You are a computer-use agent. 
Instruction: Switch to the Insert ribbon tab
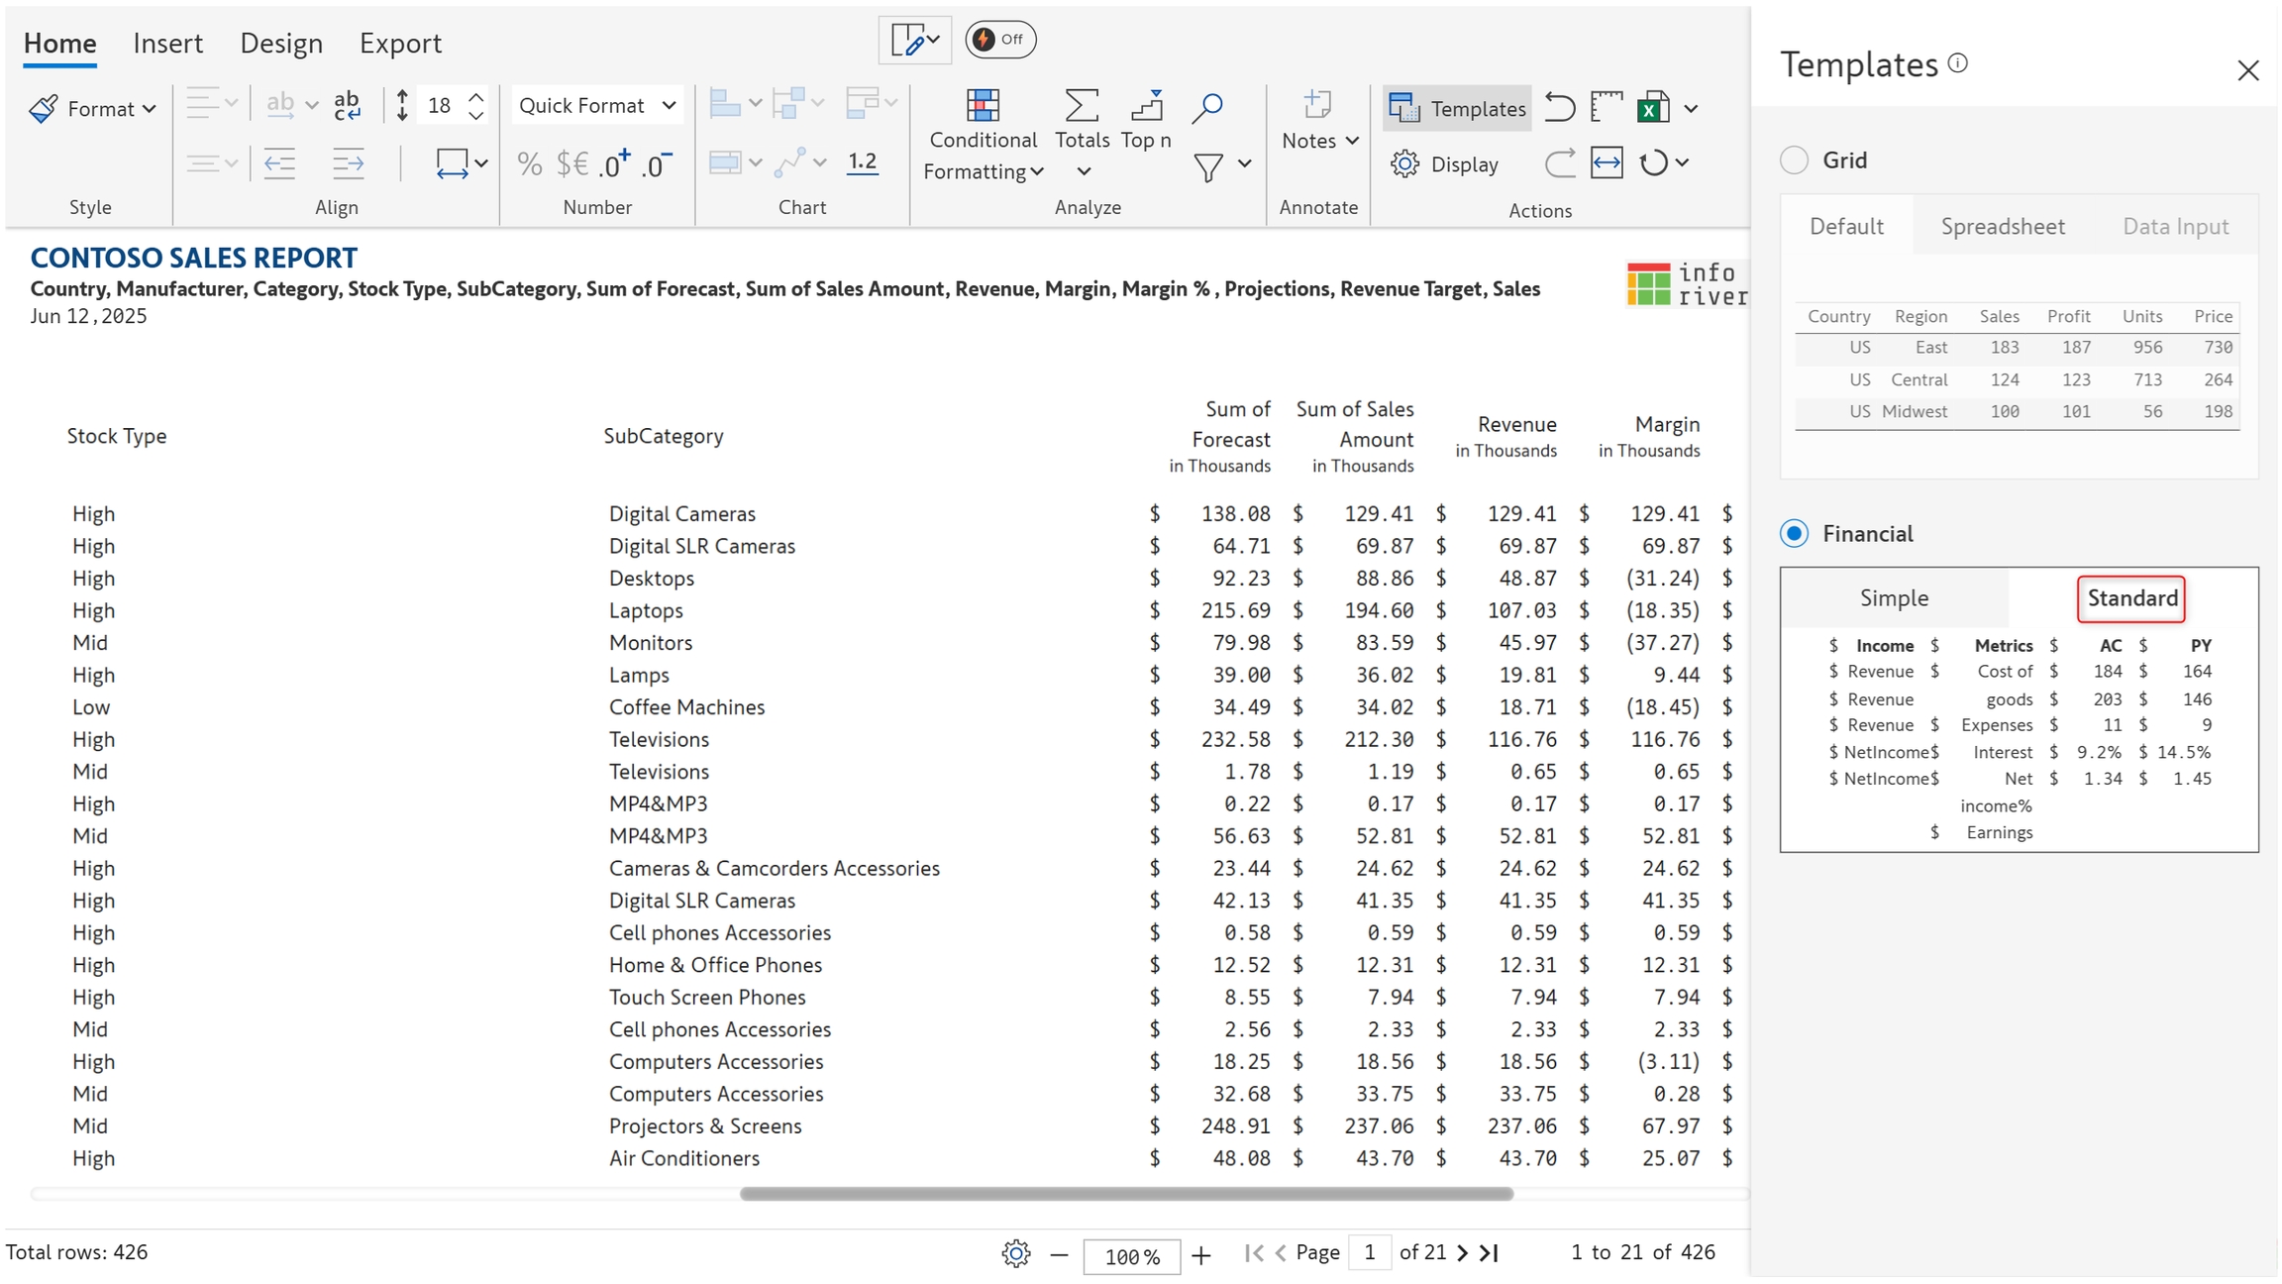(167, 44)
